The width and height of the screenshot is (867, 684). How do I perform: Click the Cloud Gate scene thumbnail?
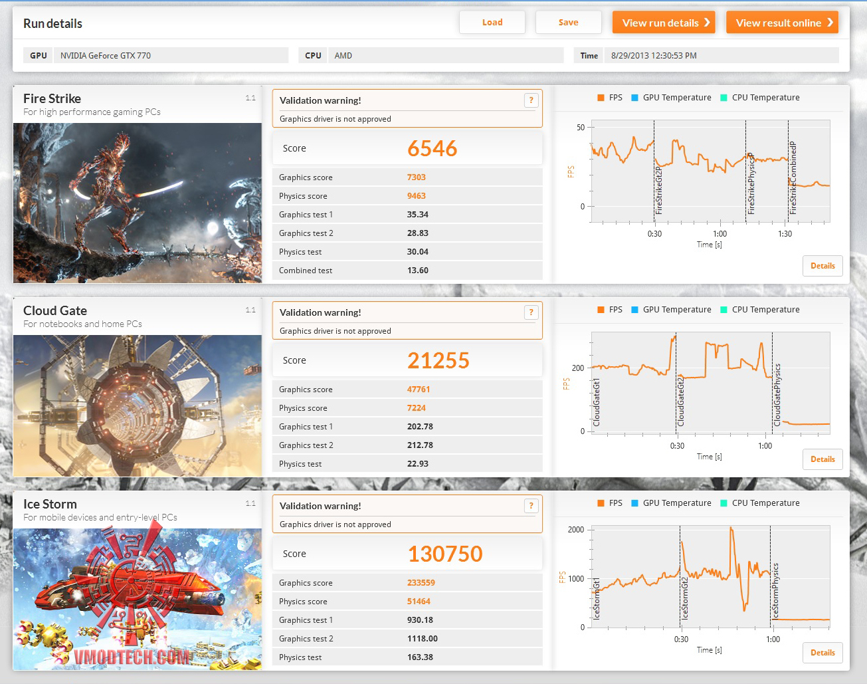pos(138,405)
